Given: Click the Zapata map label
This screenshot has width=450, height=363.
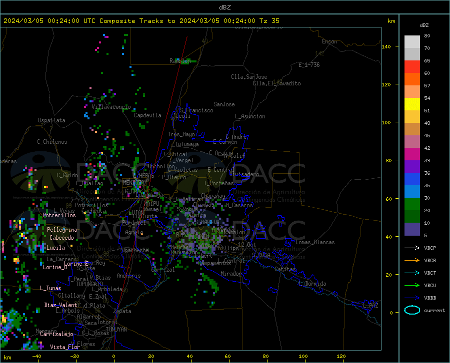Looking at the screenshot, I should point(122,311).
